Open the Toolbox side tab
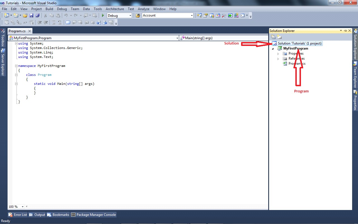 click(x=3, y=38)
